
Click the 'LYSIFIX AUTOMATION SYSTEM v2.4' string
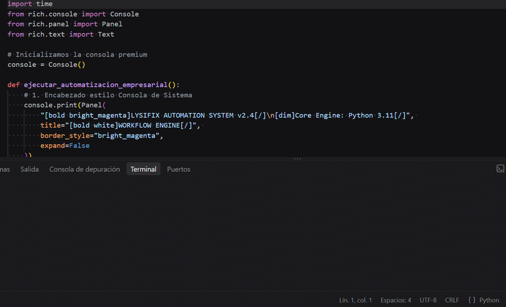192,116
